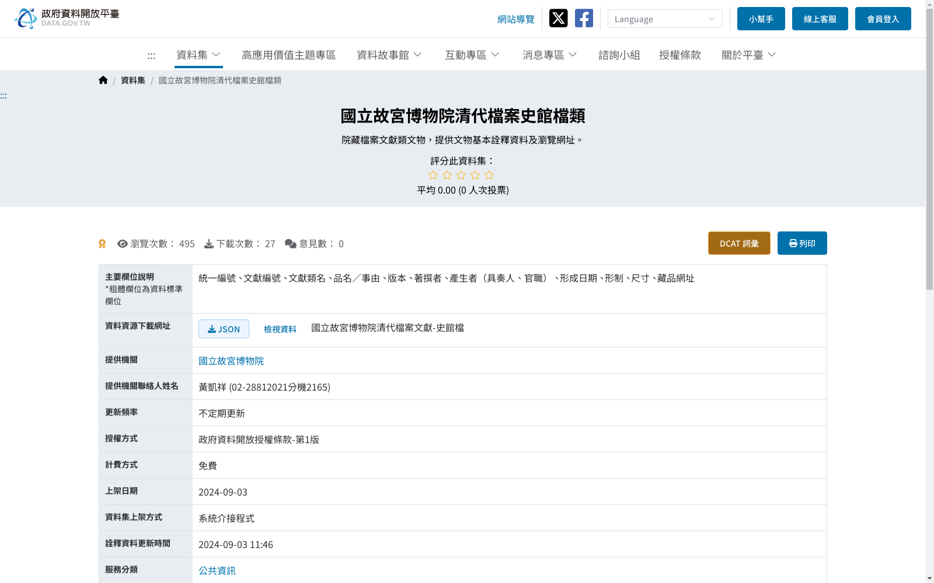This screenshot has height=583, width=934.
Task: Click the 線上客服 button
Action: 820,19
